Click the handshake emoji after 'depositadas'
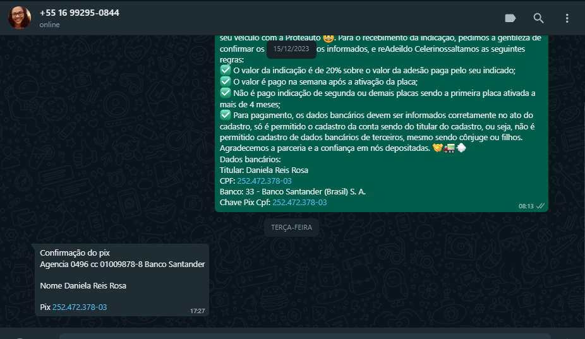Image resolution: width=585 pixels, height=339 pixels. pos(438,148)
